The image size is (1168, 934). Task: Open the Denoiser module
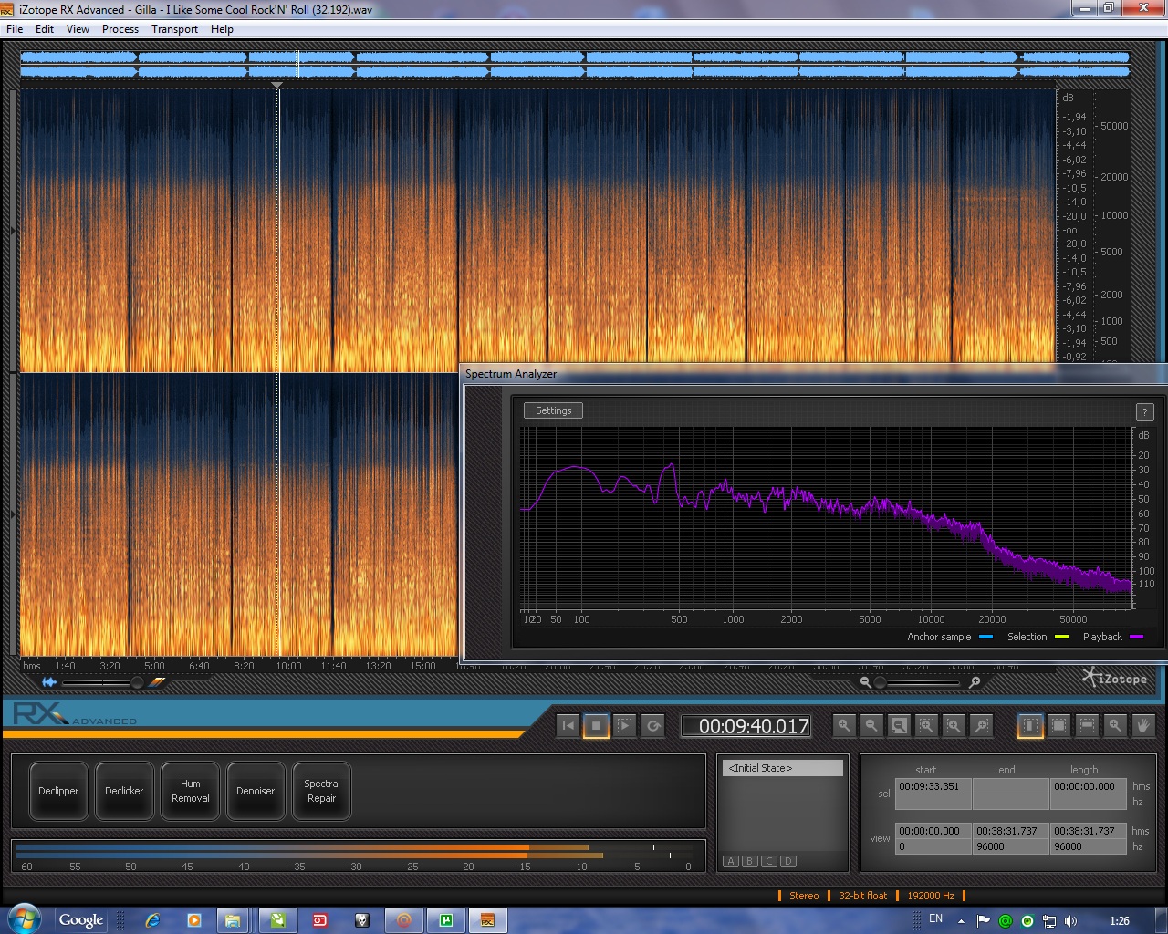[255, 791]
